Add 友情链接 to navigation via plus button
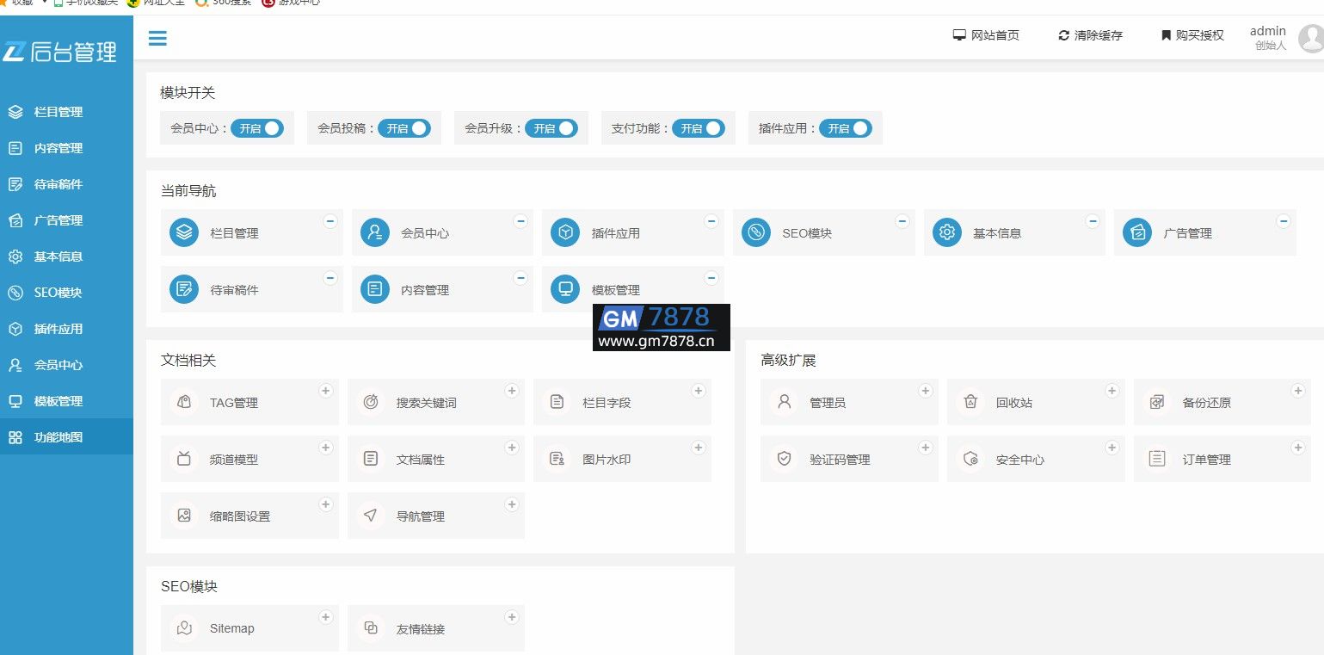Screen dimensions: 1324x655 click(512, 617)
